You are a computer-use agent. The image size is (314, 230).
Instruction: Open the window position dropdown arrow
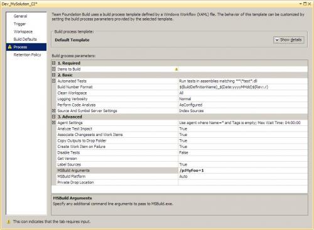click(x=301, y=4)
